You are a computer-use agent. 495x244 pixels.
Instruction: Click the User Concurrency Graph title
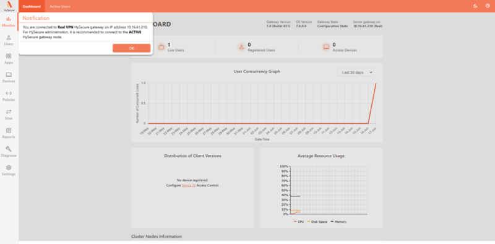click(x=257, y=71)
